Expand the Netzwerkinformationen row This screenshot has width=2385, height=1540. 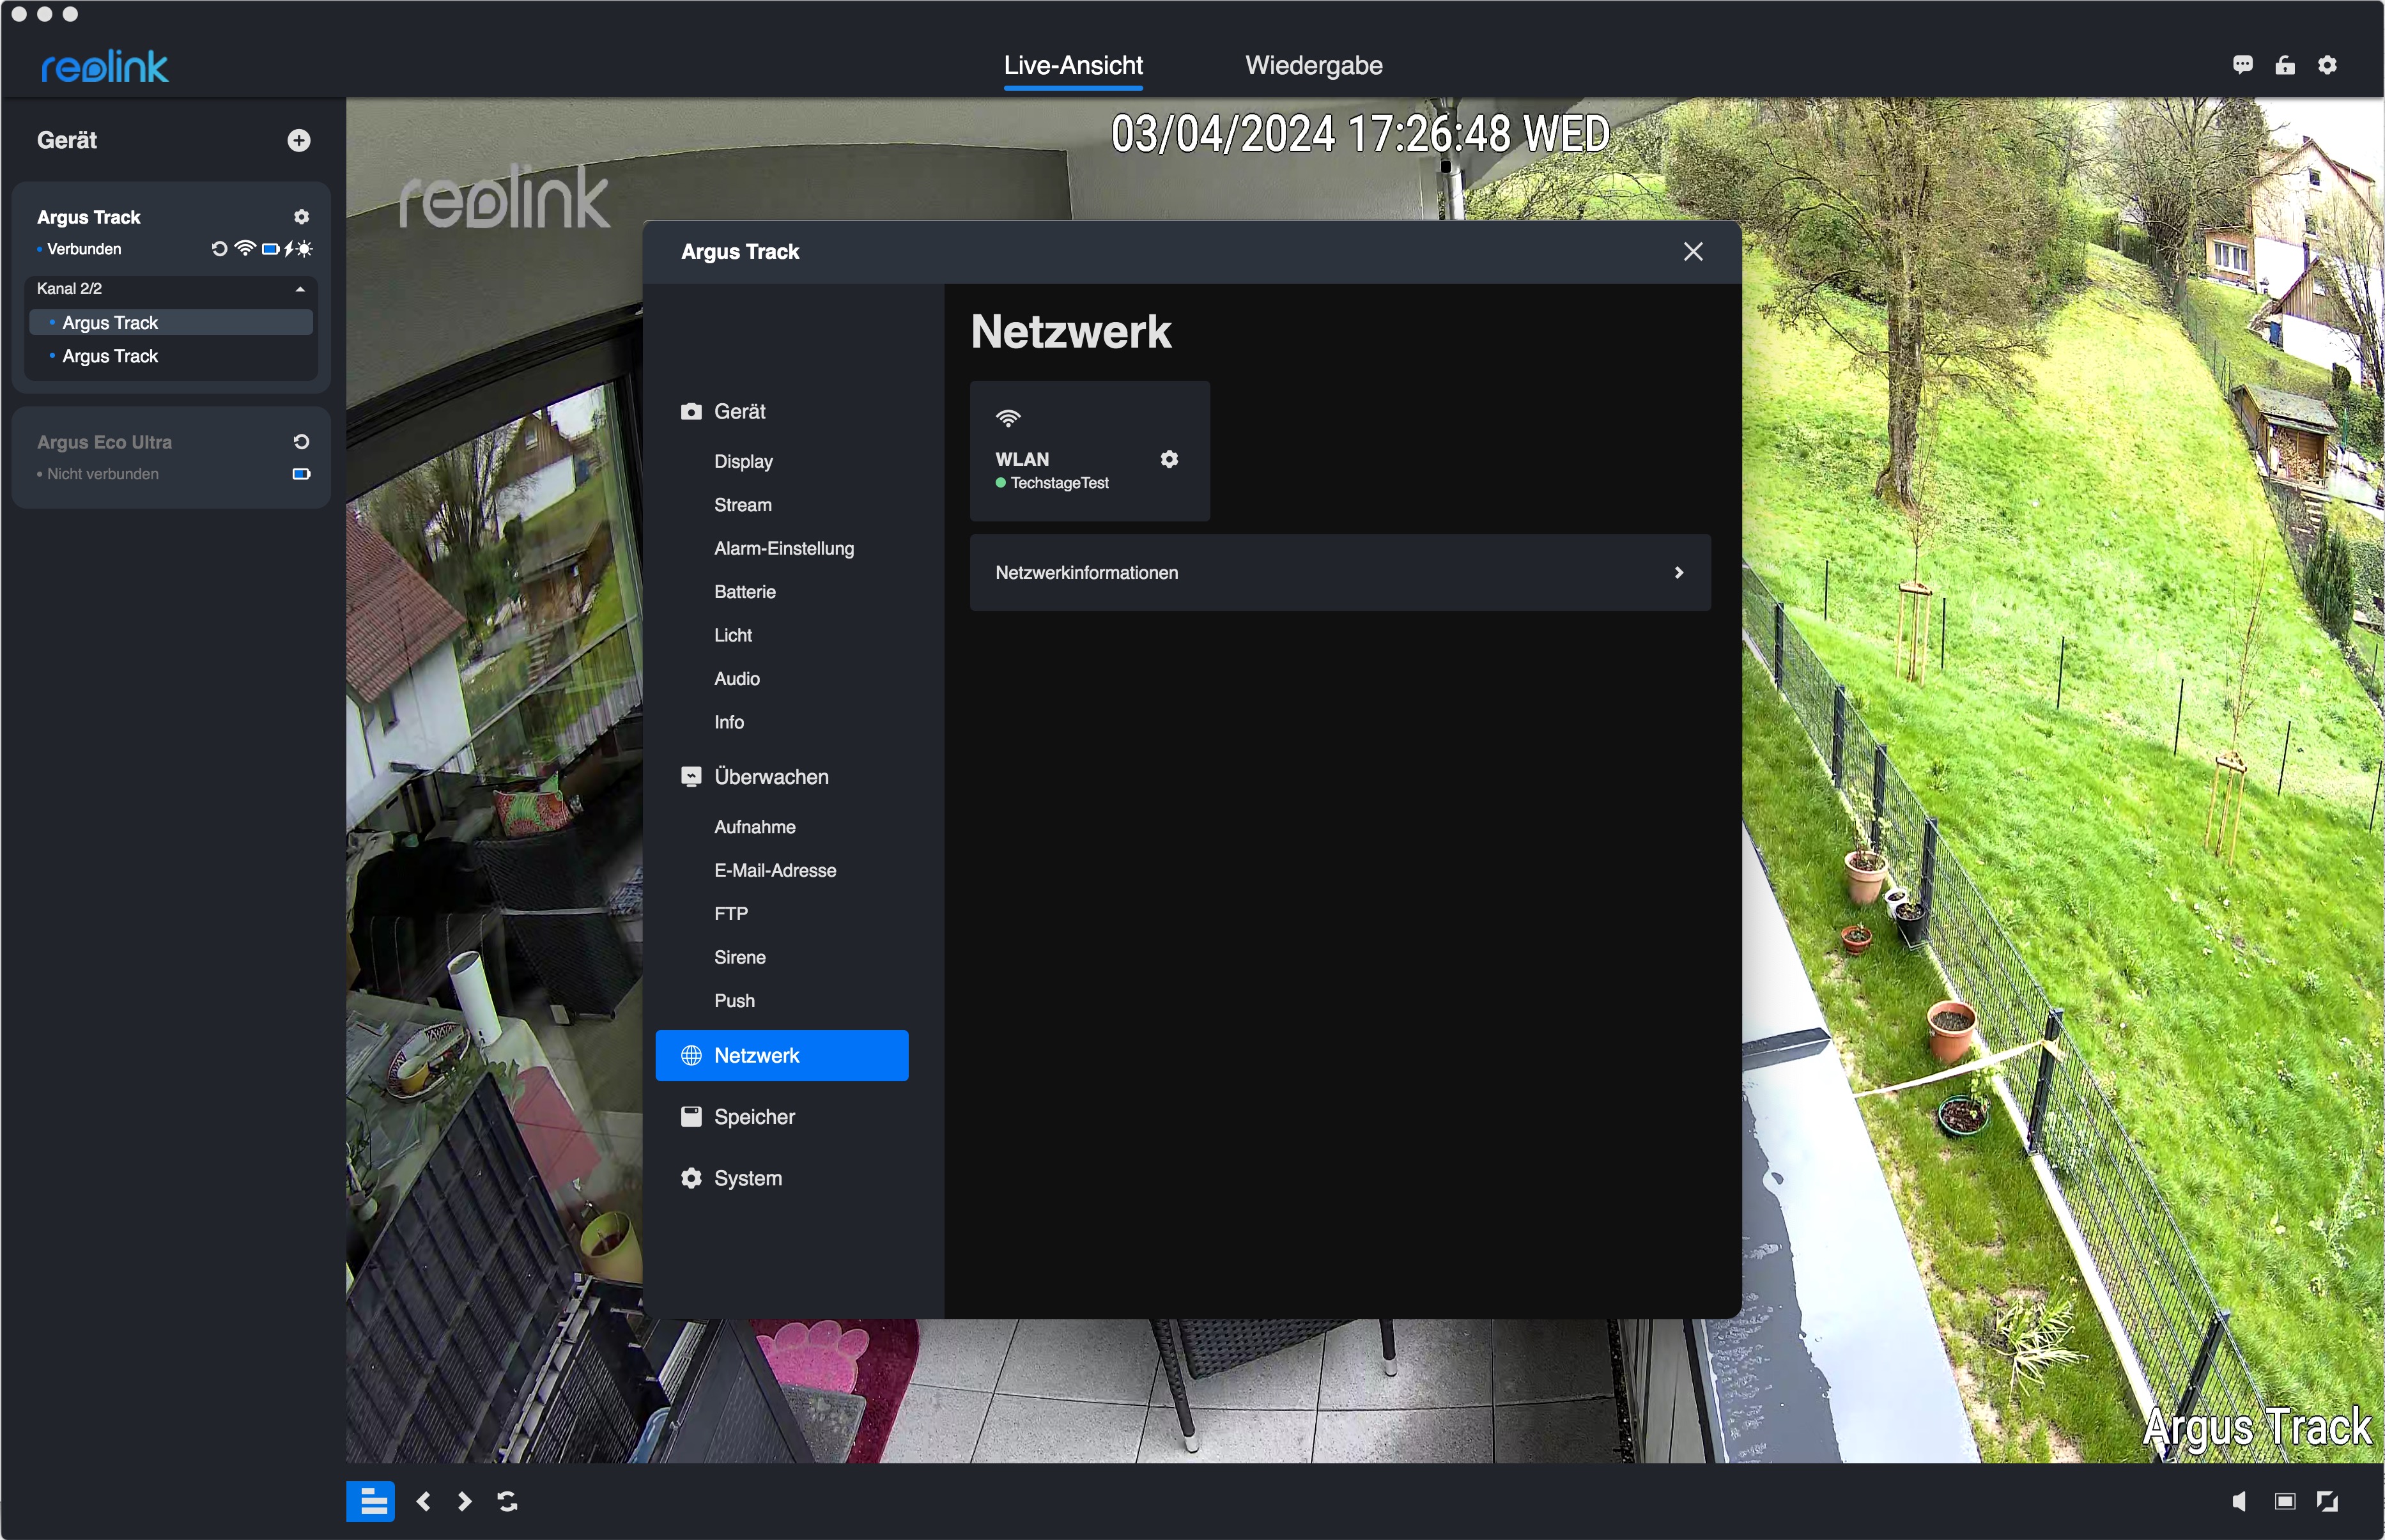1339,573
